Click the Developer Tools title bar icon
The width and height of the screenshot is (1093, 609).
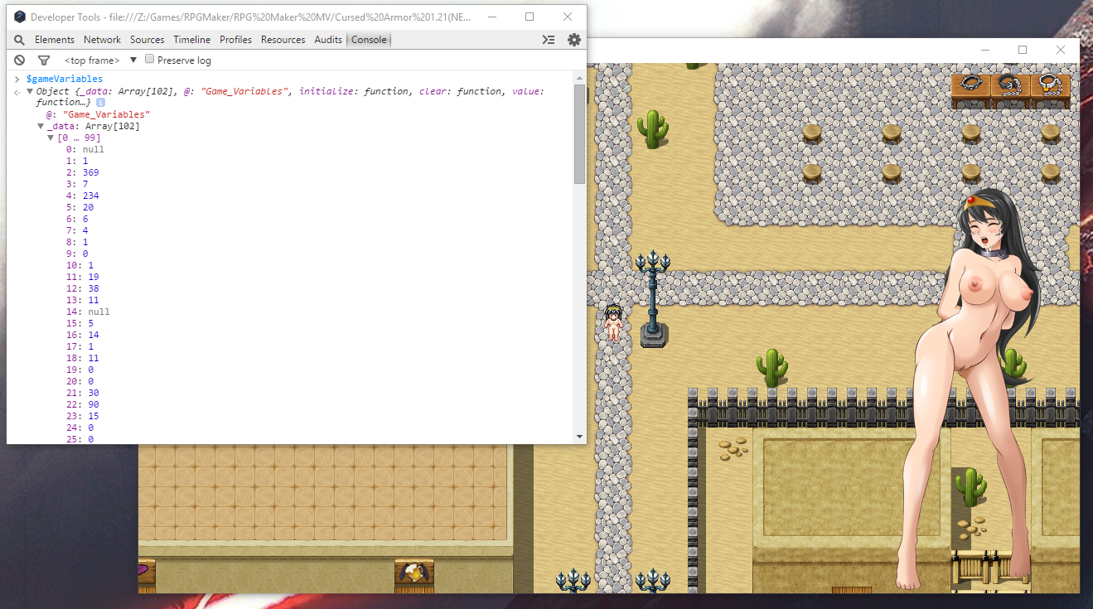(19, 17)
